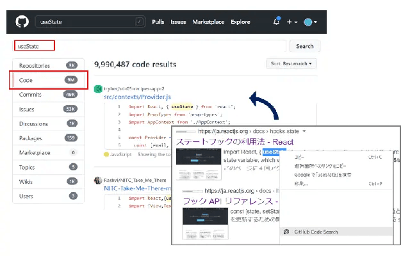Choose 印刷 in the context menu
This screenshot has height=256, width=410.
coord(337,184)
